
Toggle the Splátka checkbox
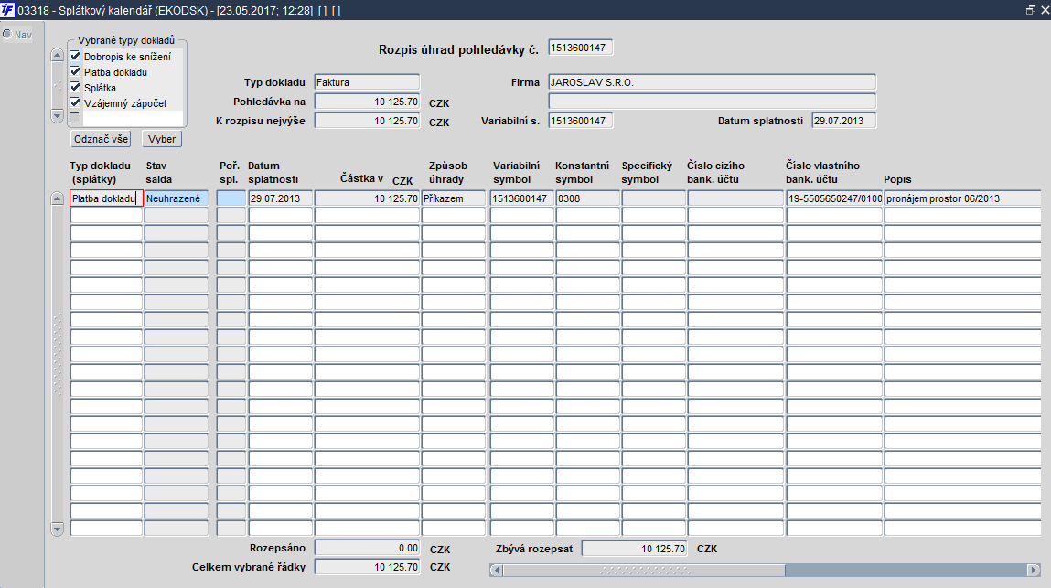[x=75, y=87]
